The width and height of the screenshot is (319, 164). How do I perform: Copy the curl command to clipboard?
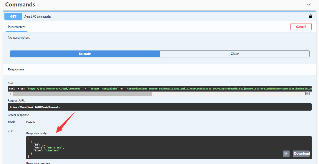(x=307, y=93)
